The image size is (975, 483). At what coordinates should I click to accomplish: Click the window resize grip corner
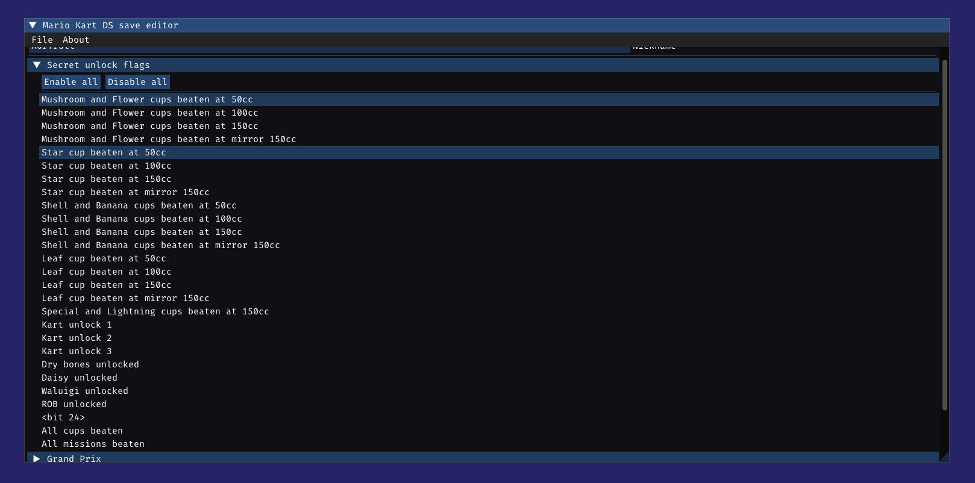pyautogui.click(x=944, y=457)
